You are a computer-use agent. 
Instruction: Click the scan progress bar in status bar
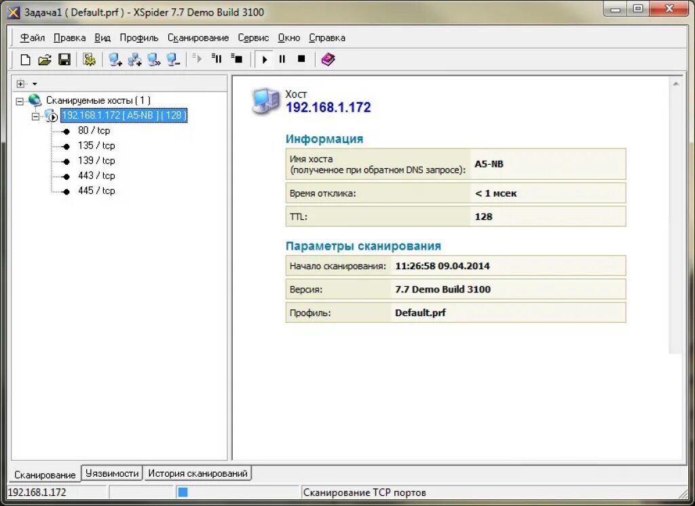237,492
